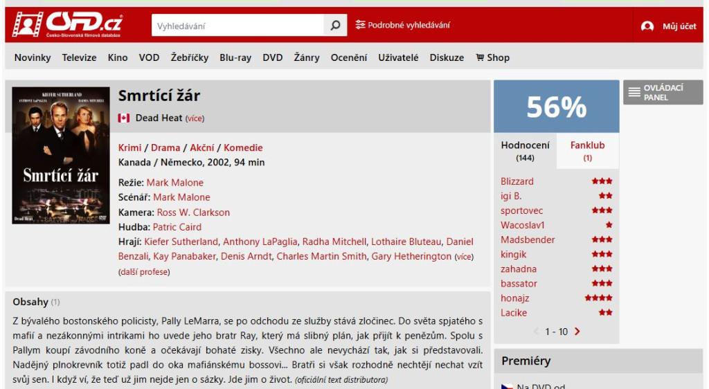Open the Komedie genre link
Screen dimensions: 709x389
243,147
